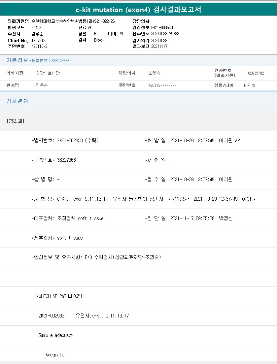This screenshot has width=277, height=364.
Task: Select the 'ZM21-002933 유전자,c-Kit 9,11,13,17' row
Action: tap(84, 316)
